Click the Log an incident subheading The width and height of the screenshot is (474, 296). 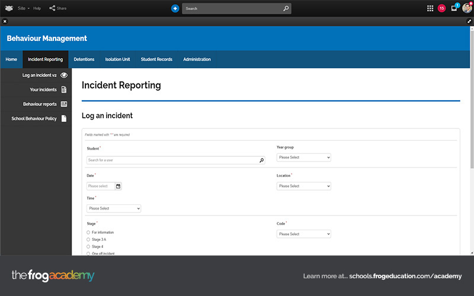click(x=107, y=115)
